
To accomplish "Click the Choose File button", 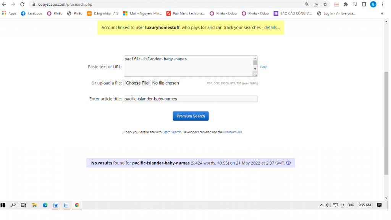I will [x=137, y=83].
